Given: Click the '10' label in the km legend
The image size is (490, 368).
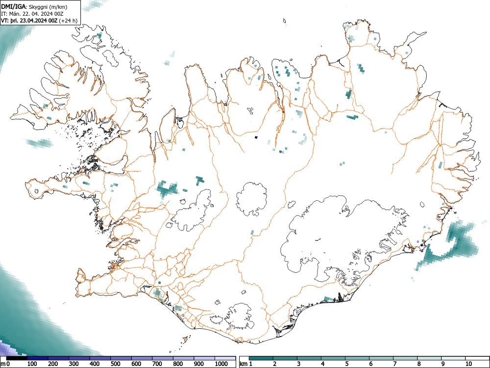Looking at the screenshot, I should point(468,364).
